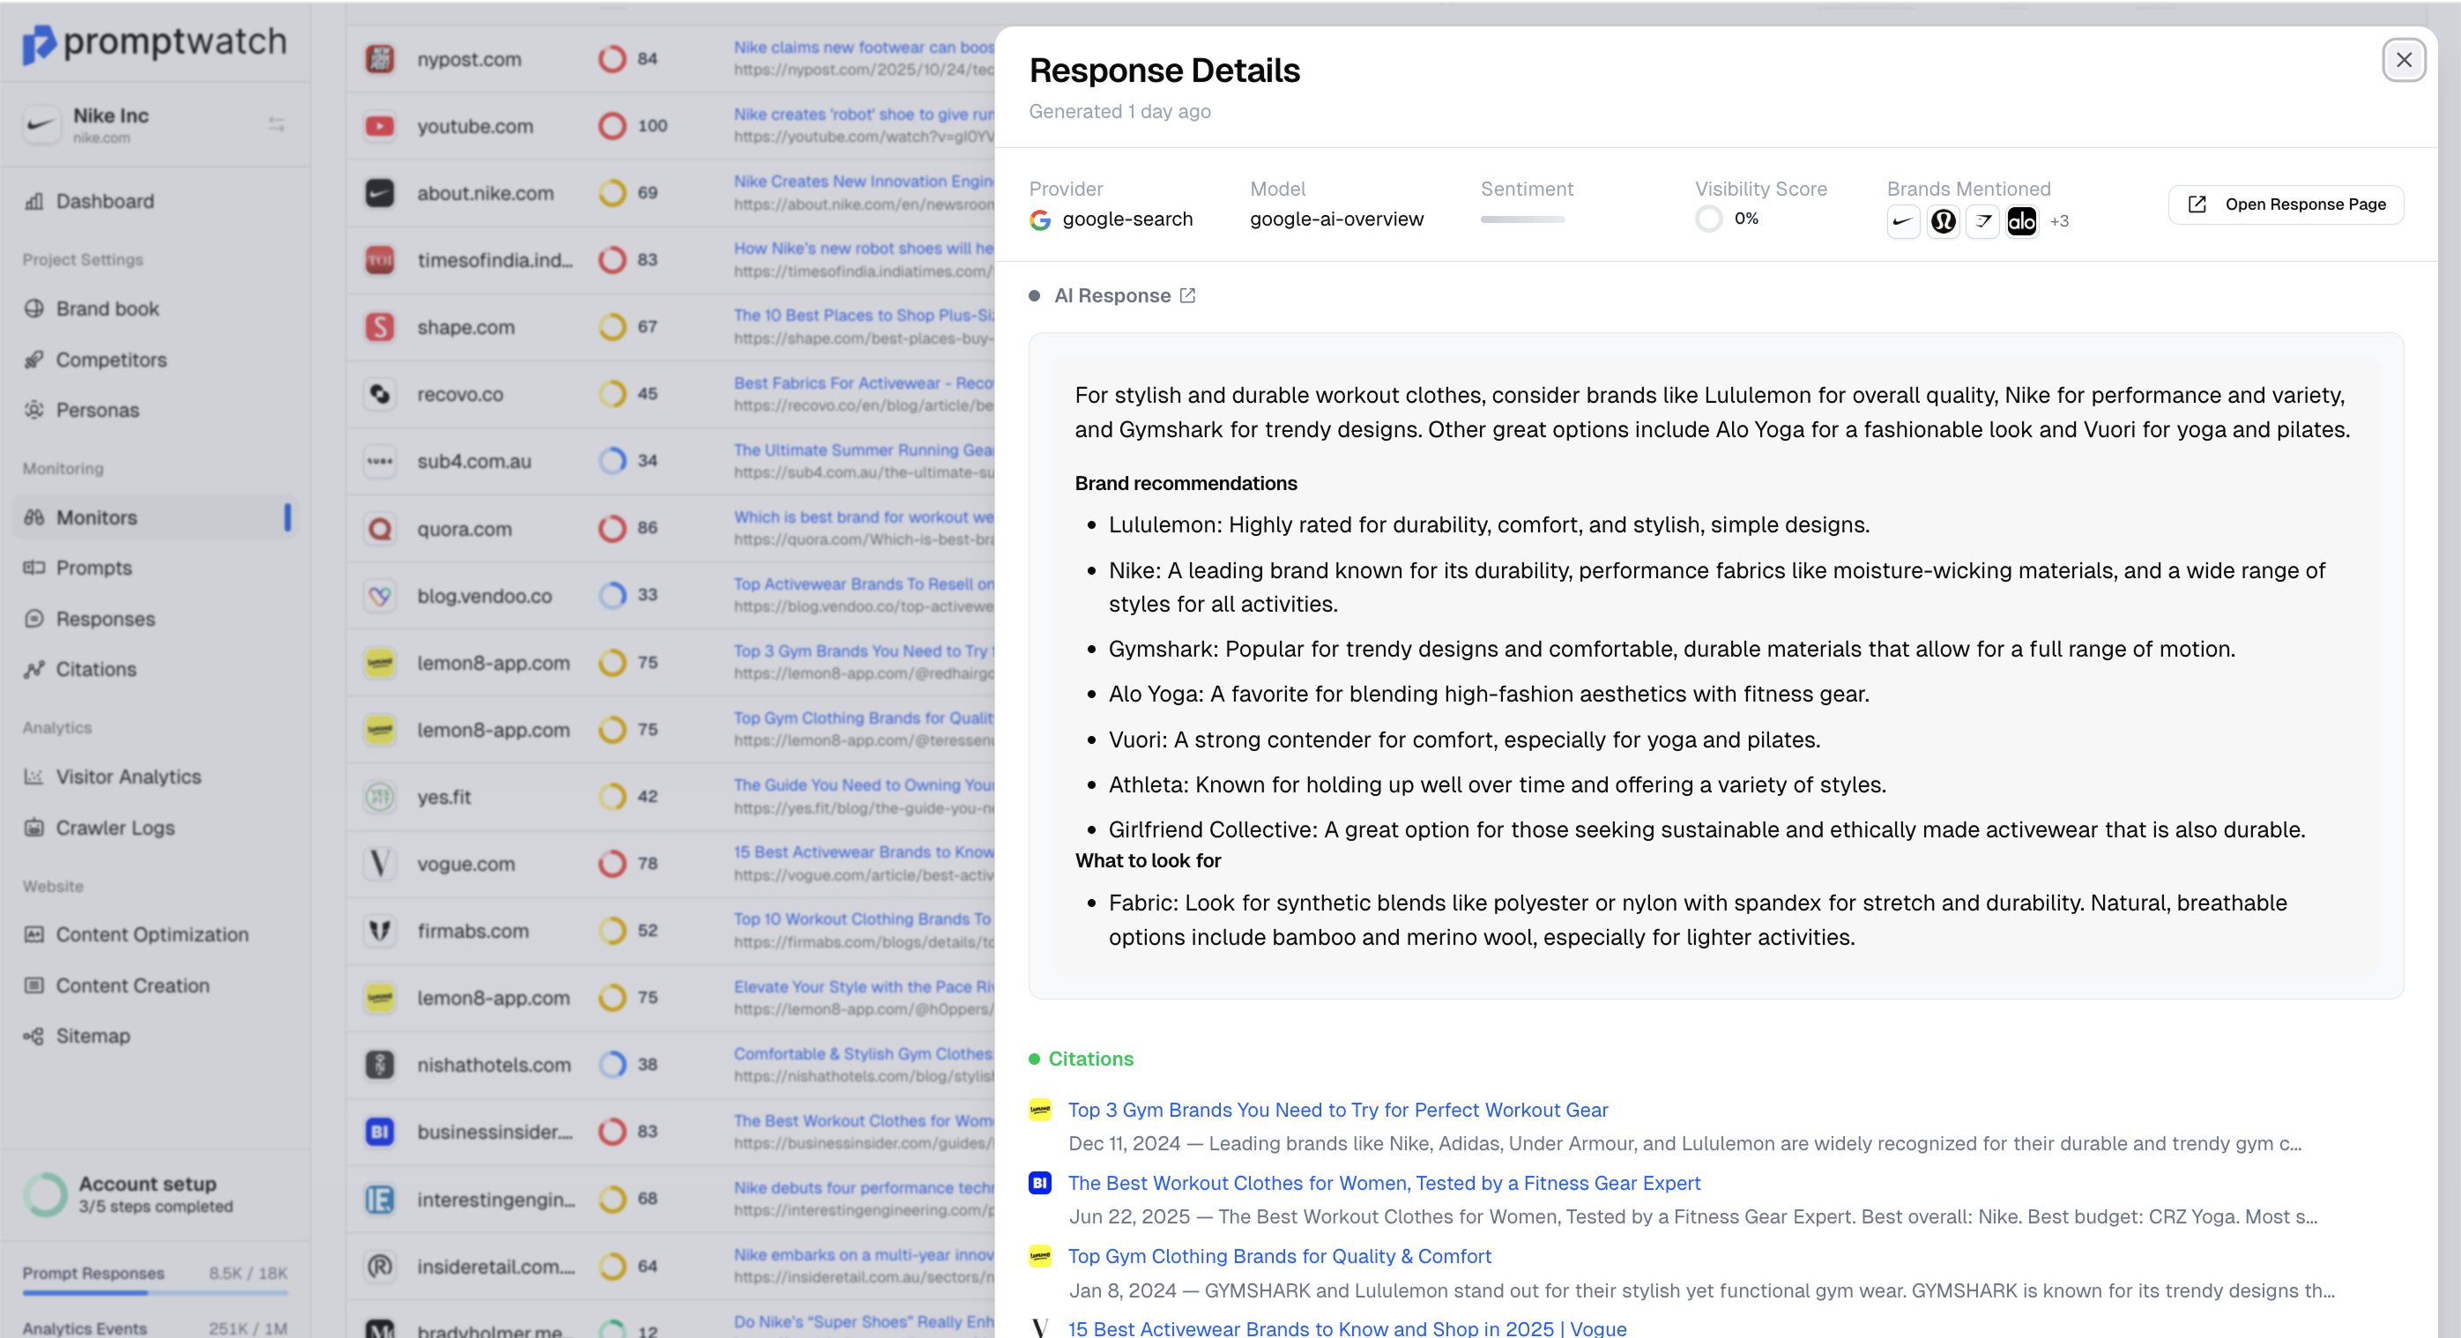Open the Vogue 15 Best Activewear link
Screen dimensions: 2461x1338
pos(1347,1327)
